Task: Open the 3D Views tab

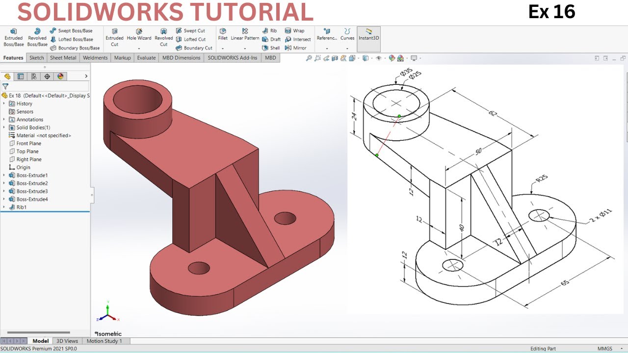Action: [x=67, y=341]
